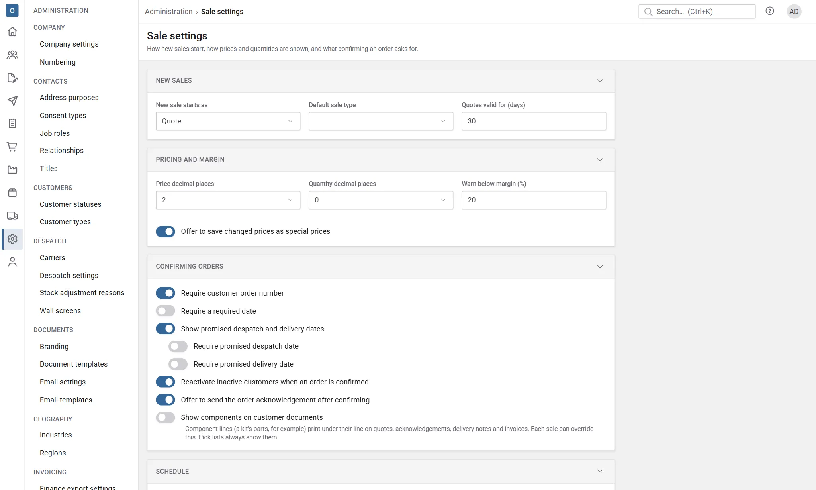Click Warn below margin field
816x490 pixels.
534,200
